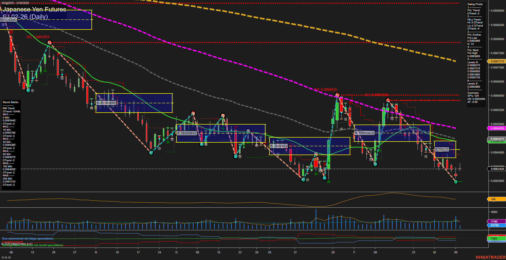This screenshot has width=506, height=260.
Task: Click the blue 83768 volume tag on the axis
Action: click(x=495, y=225)
